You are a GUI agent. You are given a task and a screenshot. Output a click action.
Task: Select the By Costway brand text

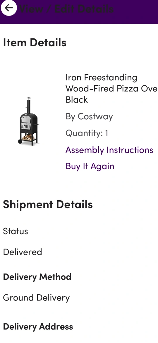click(89, 116)
